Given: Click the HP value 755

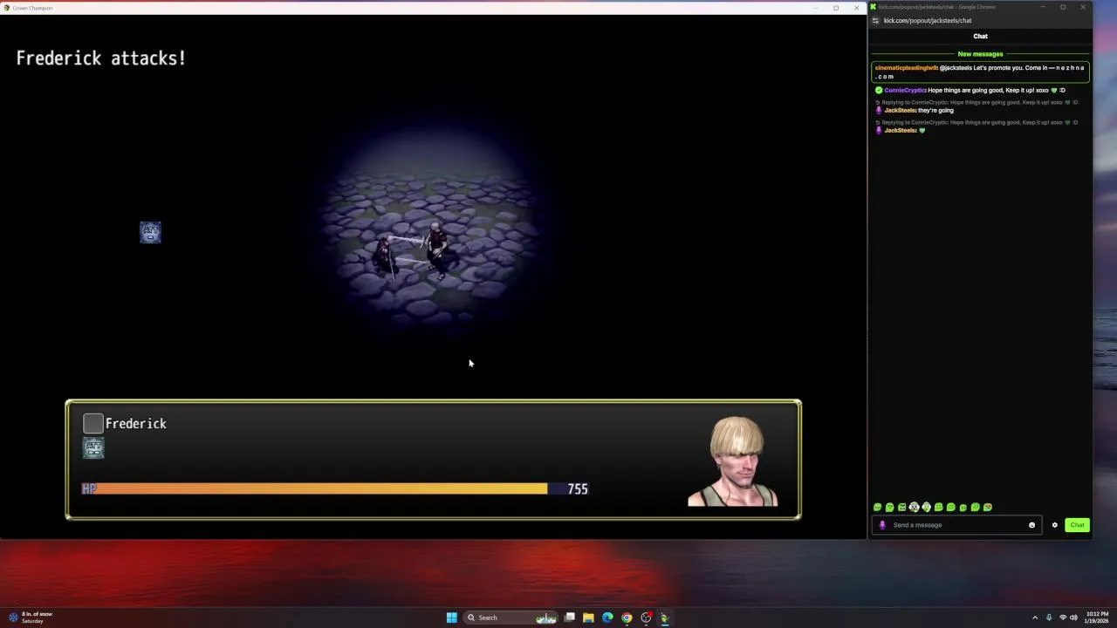Looking at the screenshot, I should click(x=578, y=489).
